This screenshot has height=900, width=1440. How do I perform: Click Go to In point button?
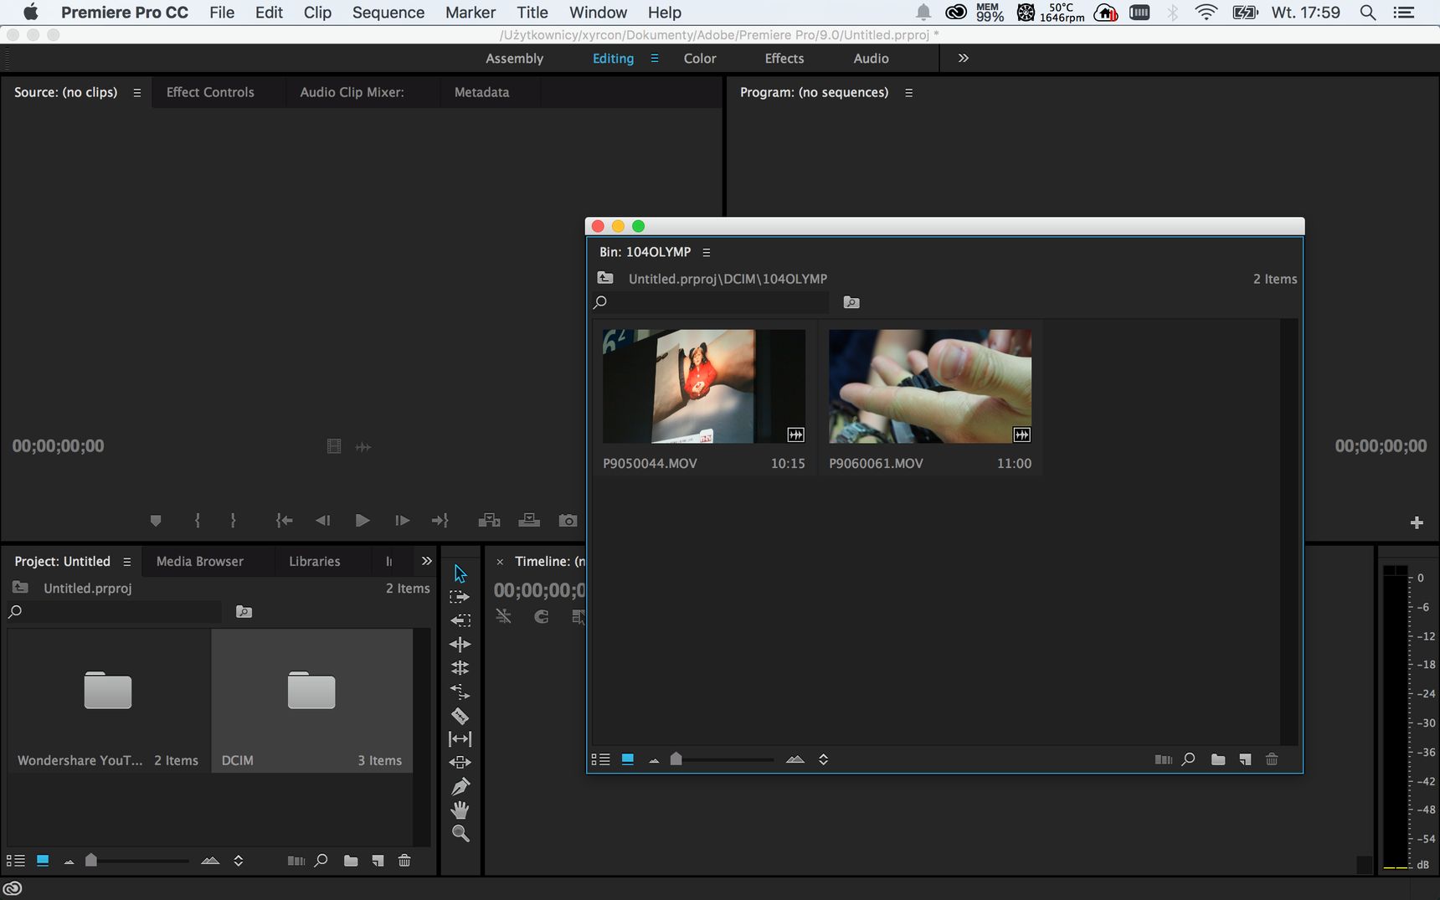[x=285, y=521]
